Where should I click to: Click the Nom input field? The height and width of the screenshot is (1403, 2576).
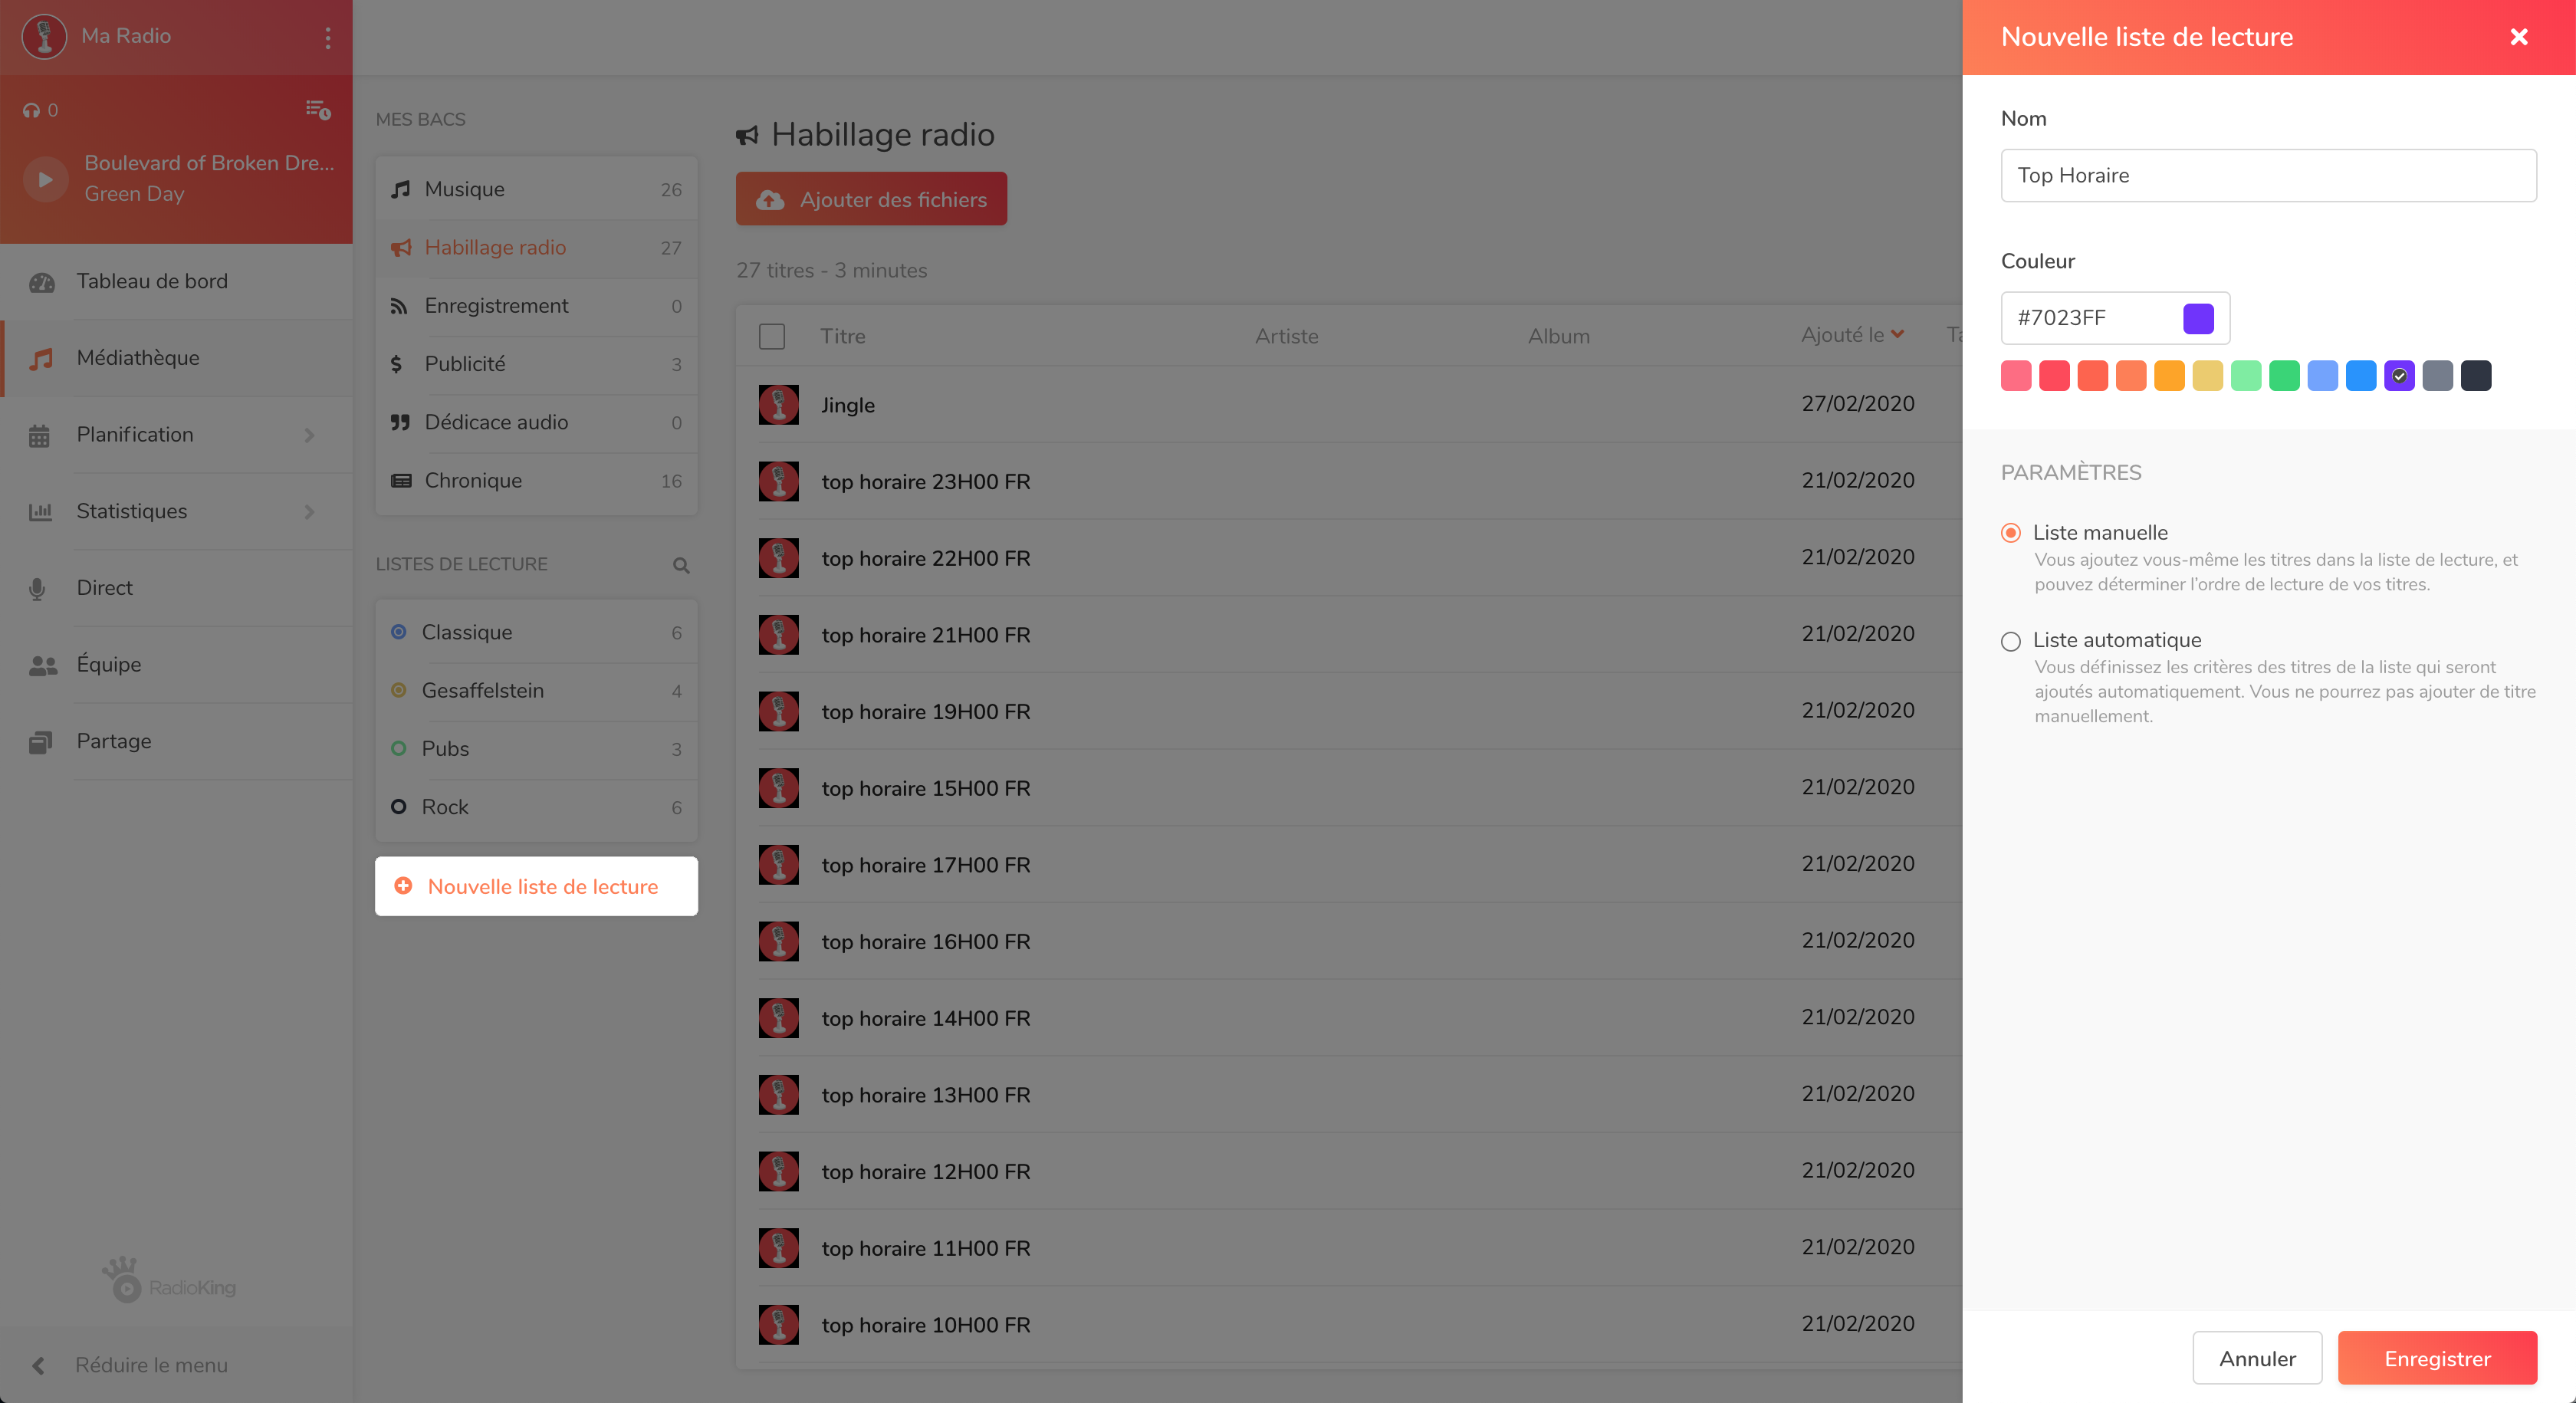[2268, 175]
